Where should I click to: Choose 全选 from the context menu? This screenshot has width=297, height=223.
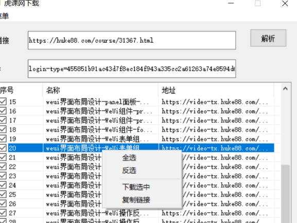click(142, 158)
